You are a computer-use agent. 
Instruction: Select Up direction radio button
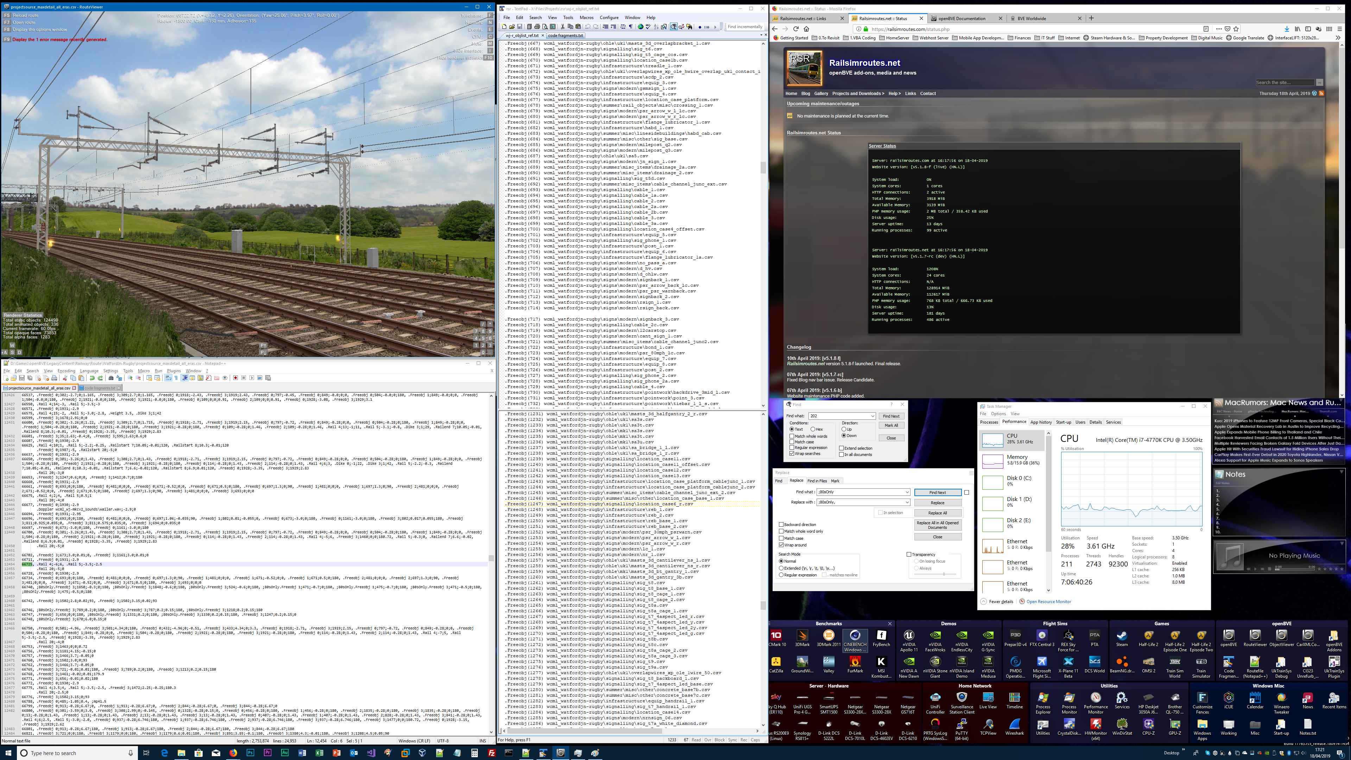click(844, 429)
